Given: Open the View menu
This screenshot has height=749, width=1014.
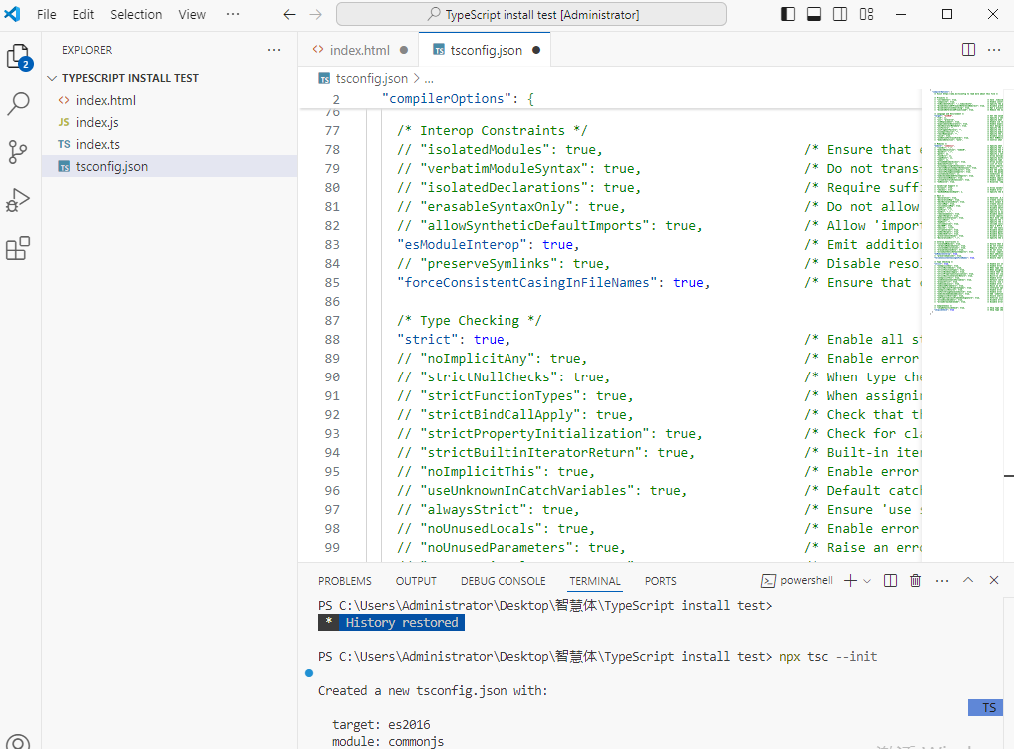Looking at the screenshot, I should click(x=192, y=14).
